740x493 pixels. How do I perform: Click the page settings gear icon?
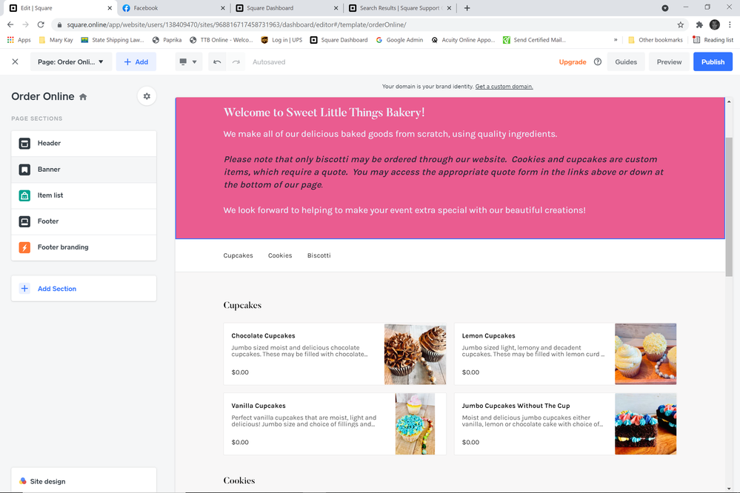[x=147, y=96]
